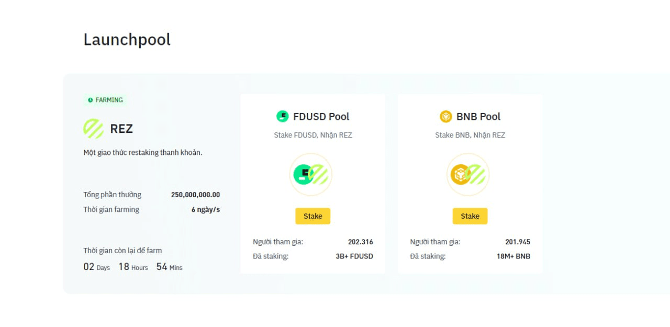670x327 pixels.
Task: Click the BNB coin icon beside BNB Pool
Action: pyautogui.click(x=446, y=116)
